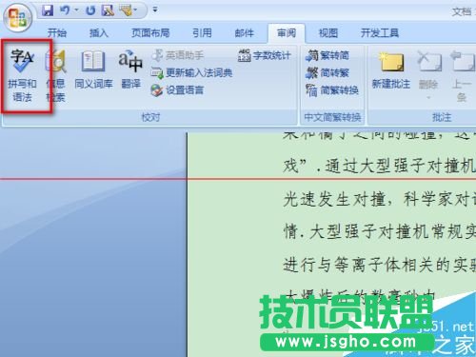The width and height of the screenshot is (476, 357).
Task: Convert text with 繁转简
Action: pos(327,55)
